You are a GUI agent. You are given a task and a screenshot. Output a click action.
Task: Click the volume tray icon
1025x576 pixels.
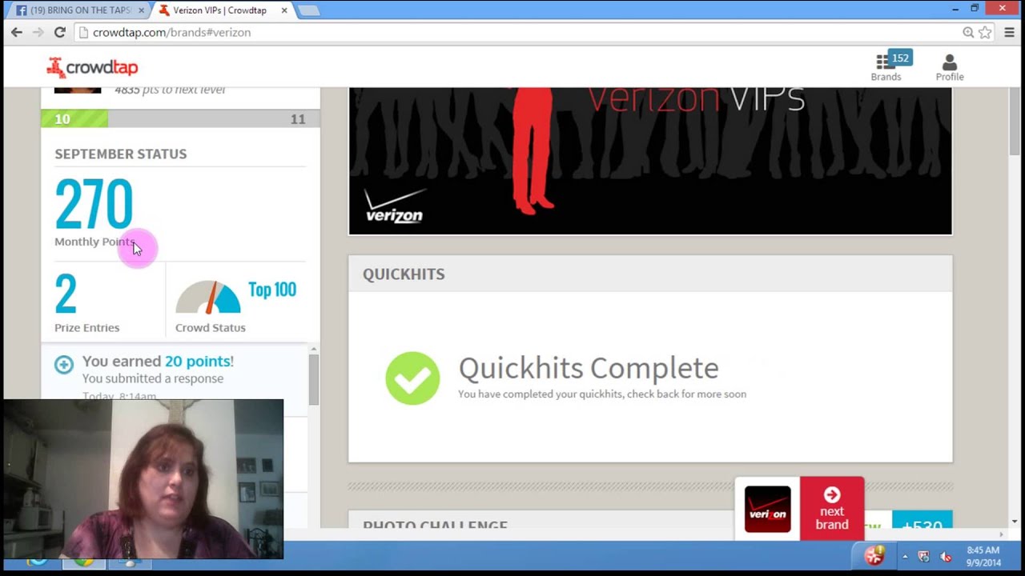(x=946, y=557)
